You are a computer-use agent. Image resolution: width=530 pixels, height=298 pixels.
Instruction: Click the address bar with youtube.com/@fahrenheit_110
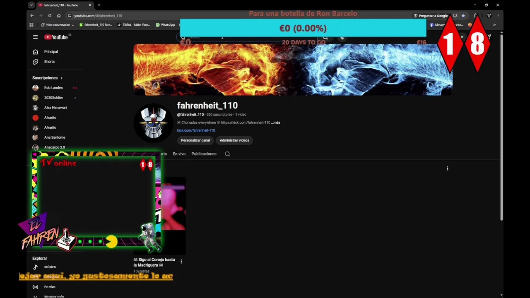pyautogui.click(x=98, y=16)
